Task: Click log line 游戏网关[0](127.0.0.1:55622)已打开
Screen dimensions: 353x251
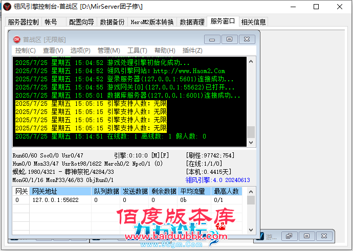Action: point(125,87)
